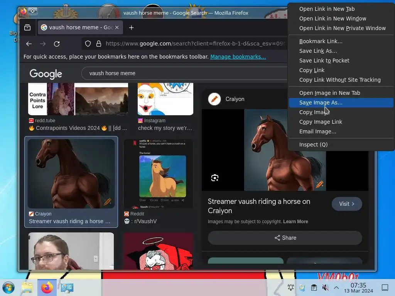Choose Open Link in New Private Window
This screenshot has height=296, width=395.
point(341,28)
